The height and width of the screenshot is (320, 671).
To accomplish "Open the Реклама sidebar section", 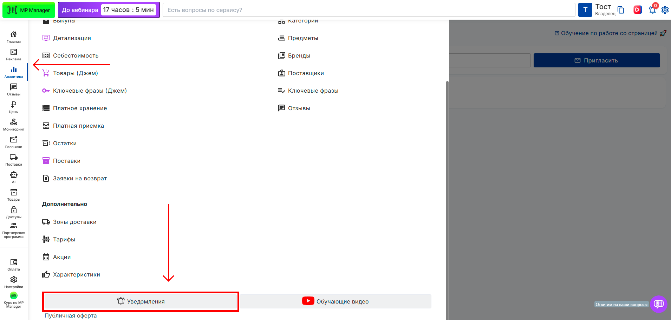I will (14, 54).
